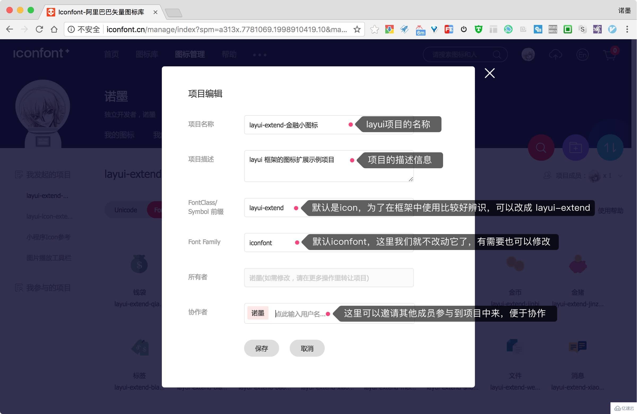Open 图片播放工具栏 project in sidebar
Image resolution: width=637 pixels, height=414 pixels.
click(49, 258)
